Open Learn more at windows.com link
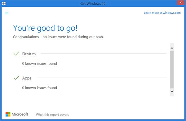The height and width of the screenshot is (121, 186). tap(162, 13)
